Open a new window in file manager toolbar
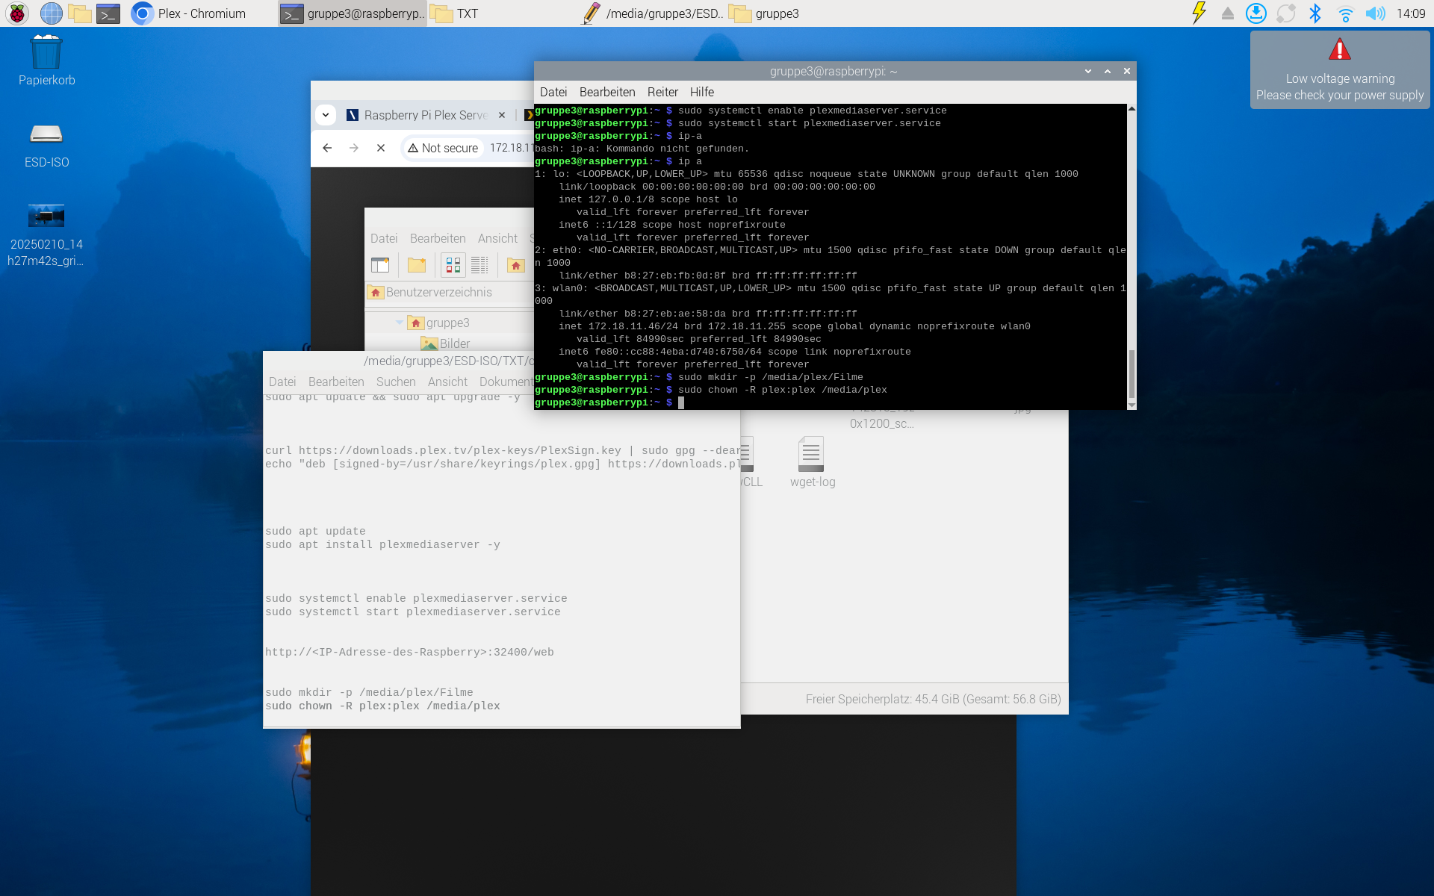1434x896 pixels. (380, 265)
